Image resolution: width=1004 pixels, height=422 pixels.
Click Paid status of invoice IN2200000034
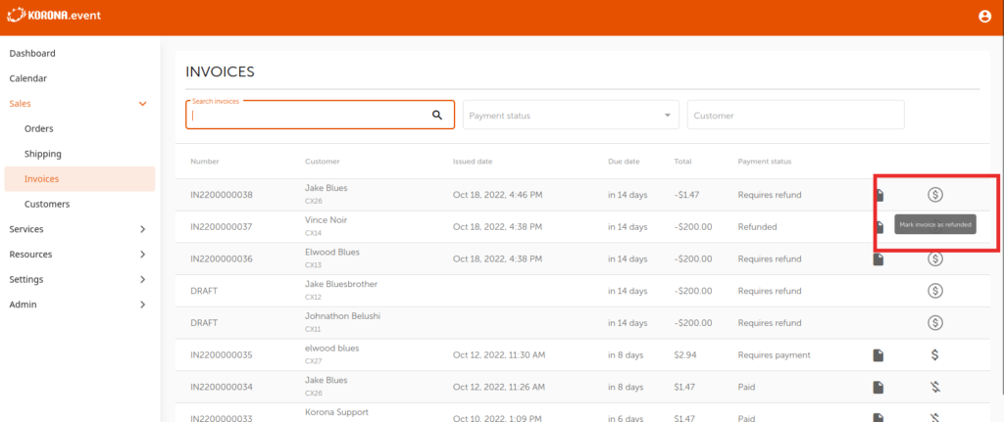746,387
